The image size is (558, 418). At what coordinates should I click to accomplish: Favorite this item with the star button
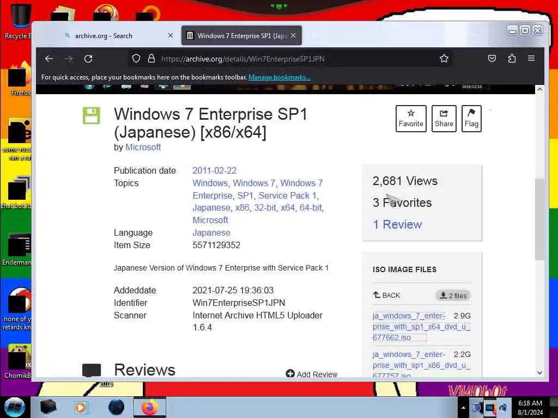pyautogui.click(x=411, y=118)
